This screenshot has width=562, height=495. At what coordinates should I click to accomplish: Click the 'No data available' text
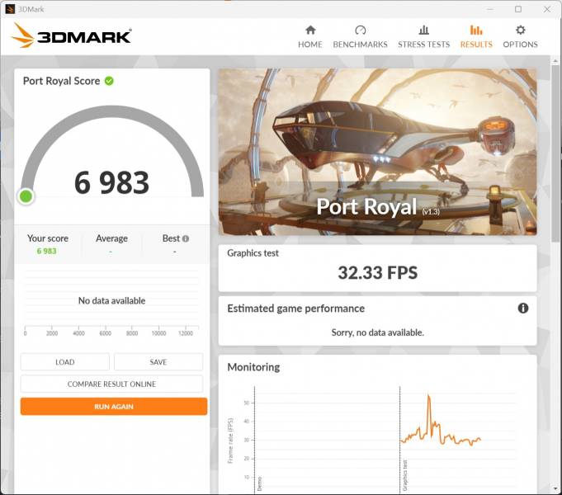(112, 300)
